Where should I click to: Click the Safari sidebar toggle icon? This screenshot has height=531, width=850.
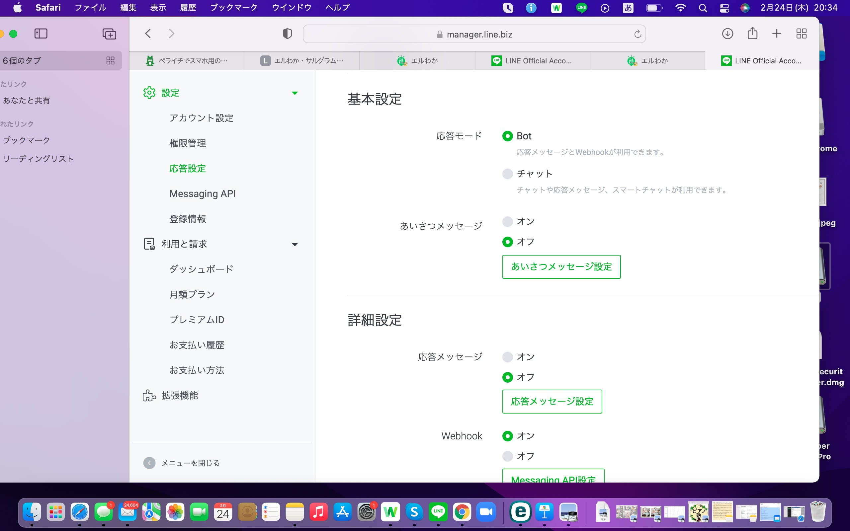coord(41,34)
